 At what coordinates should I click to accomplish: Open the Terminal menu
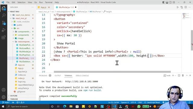click(49, 2)
